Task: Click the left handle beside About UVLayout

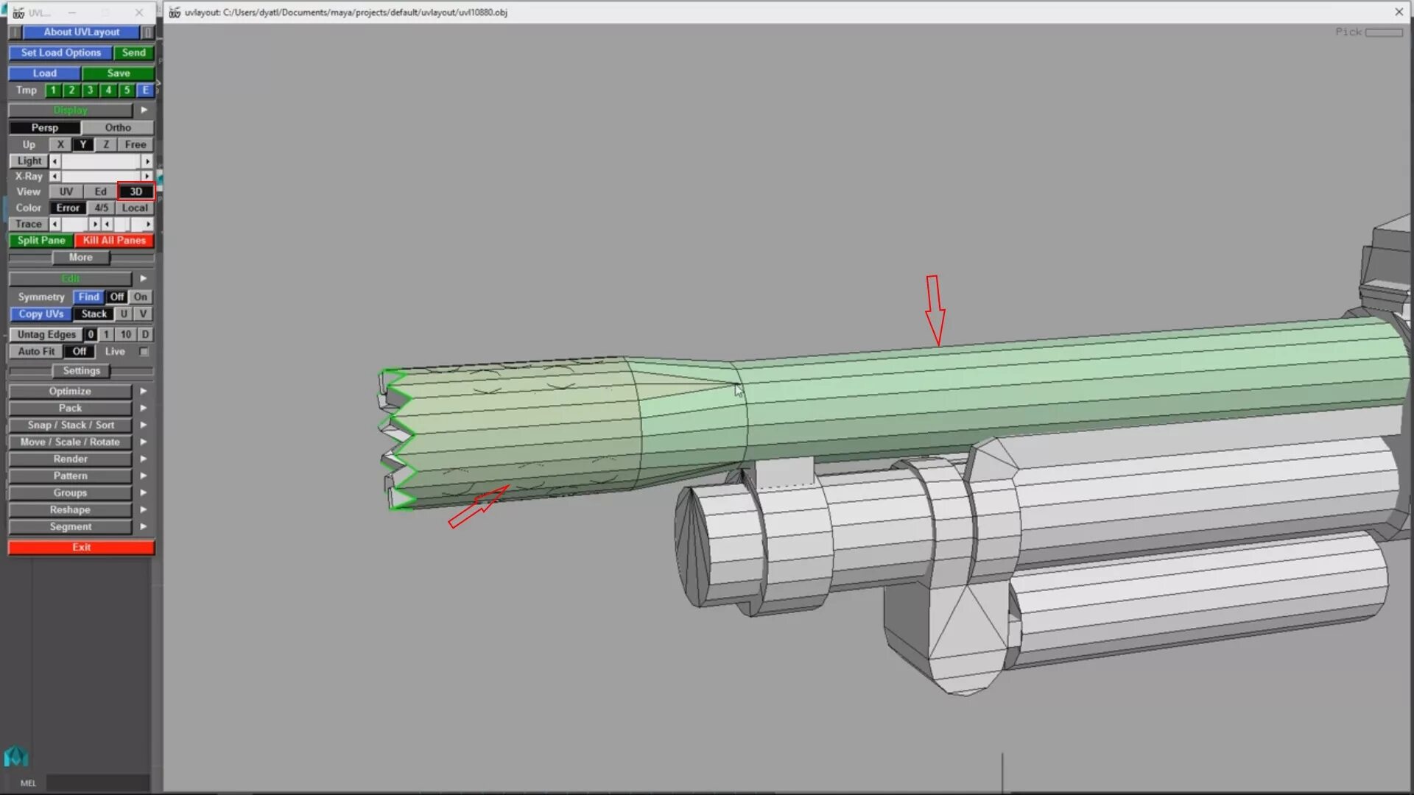Action: pyautogui.click(x=15, y=32)
